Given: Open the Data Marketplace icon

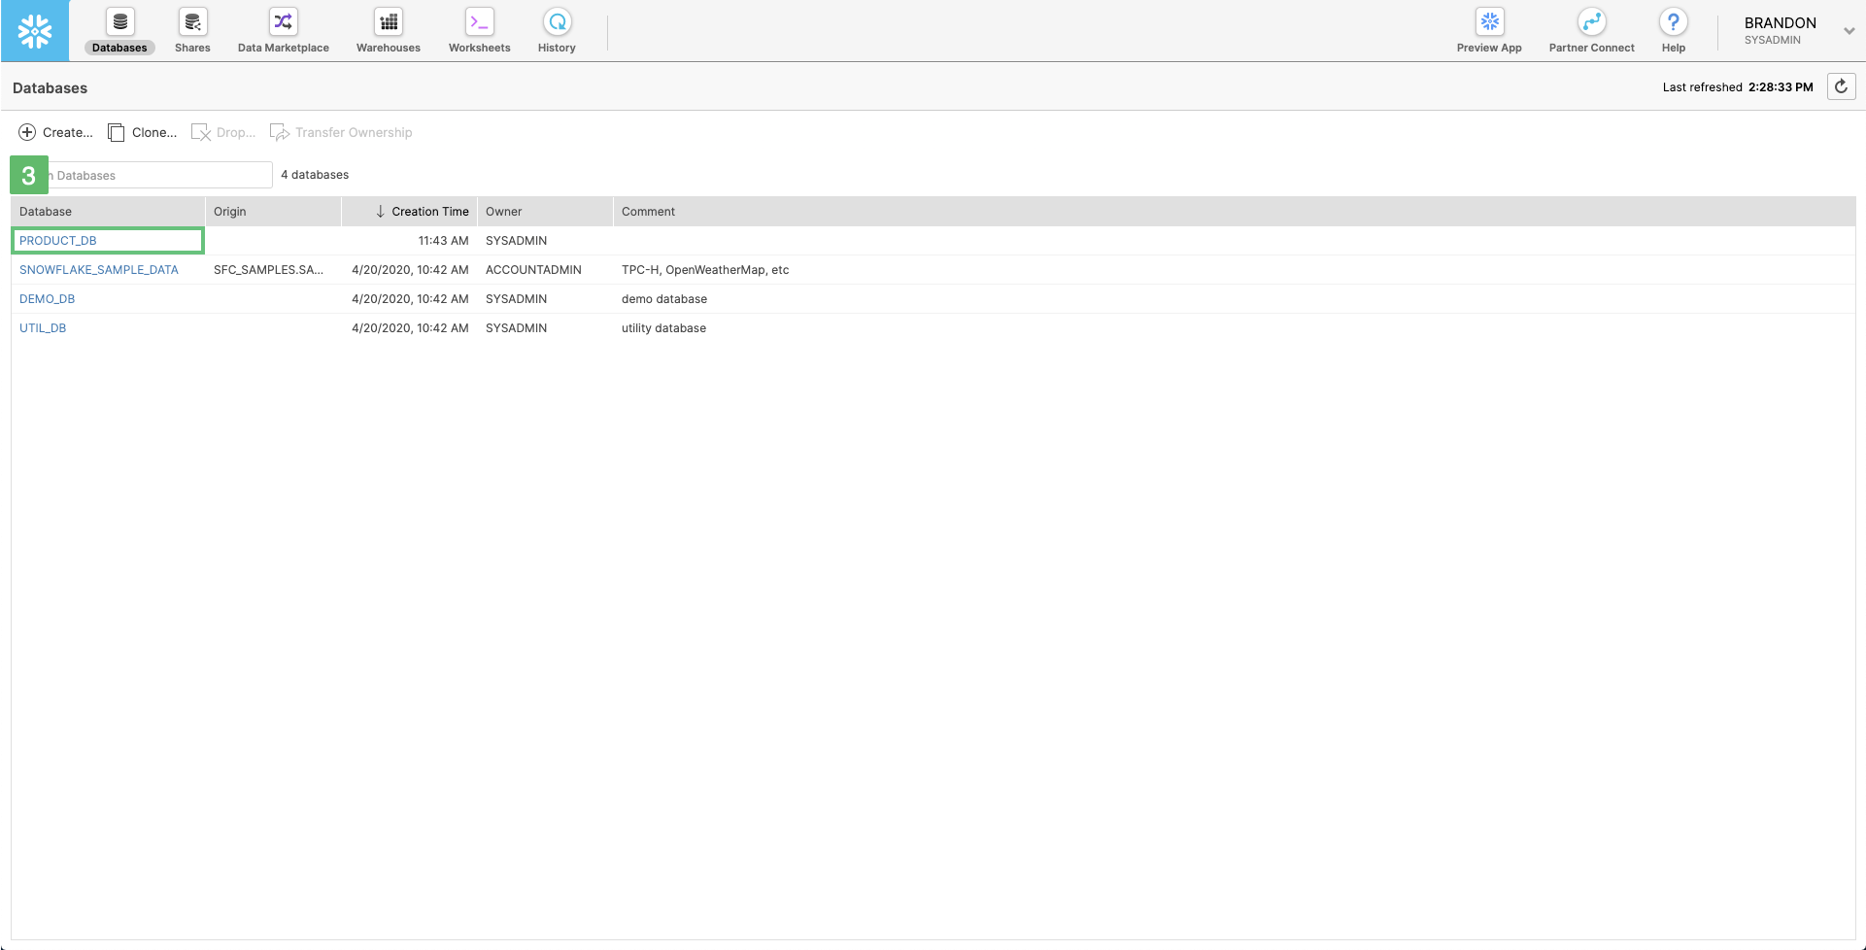Looking at the screenshot, I should [284, 21].
